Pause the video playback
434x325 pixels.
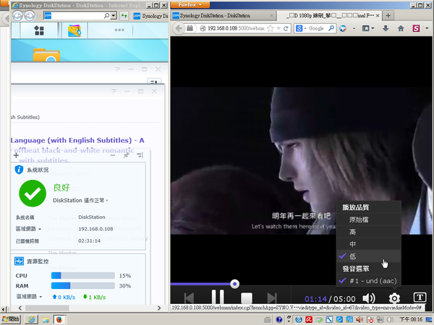(x=217, y=298)
